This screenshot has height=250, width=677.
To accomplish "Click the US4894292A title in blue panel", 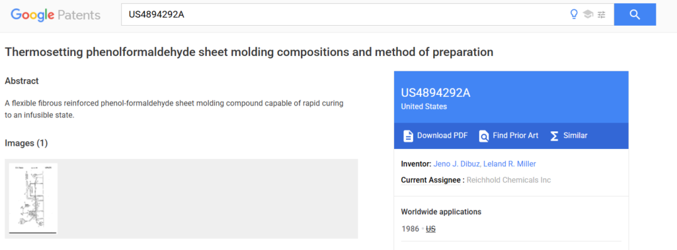I will click(x=435, y=92).
